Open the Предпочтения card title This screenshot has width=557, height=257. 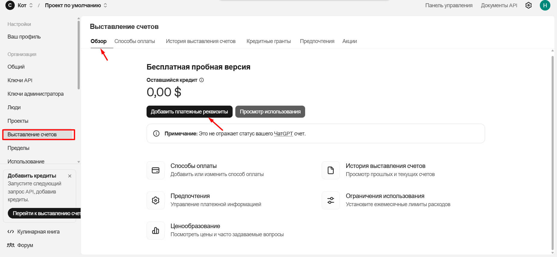point(190,196)
